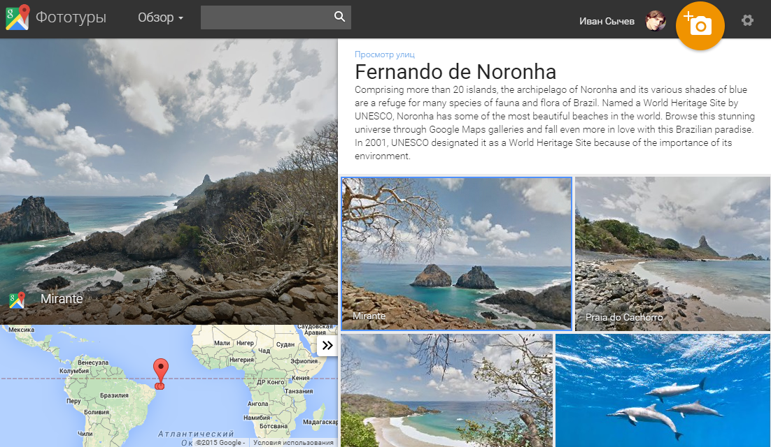Open Условия использования link on map

pos(294,443)
